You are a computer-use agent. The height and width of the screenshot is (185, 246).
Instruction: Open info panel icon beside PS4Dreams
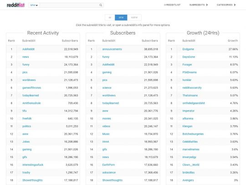click(x=179, y=72)
